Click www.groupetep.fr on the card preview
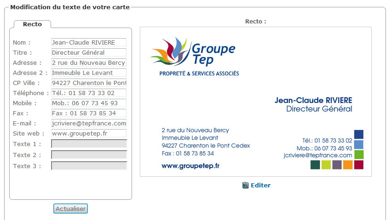Image resolution: width=391 pixels, height=220 pixels. click(190, 166)
